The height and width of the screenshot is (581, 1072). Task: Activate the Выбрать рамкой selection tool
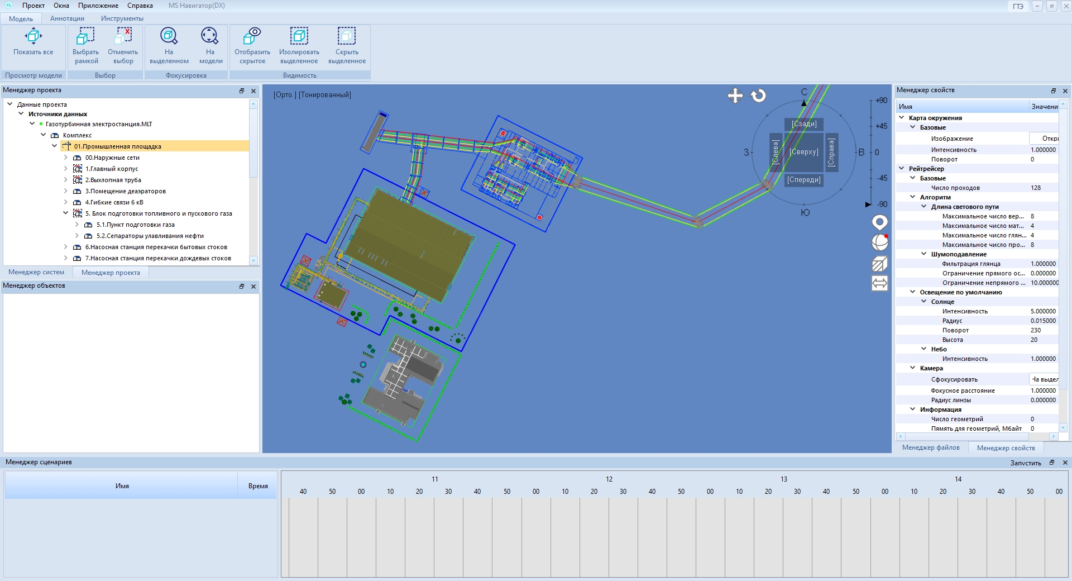(85, 37)
